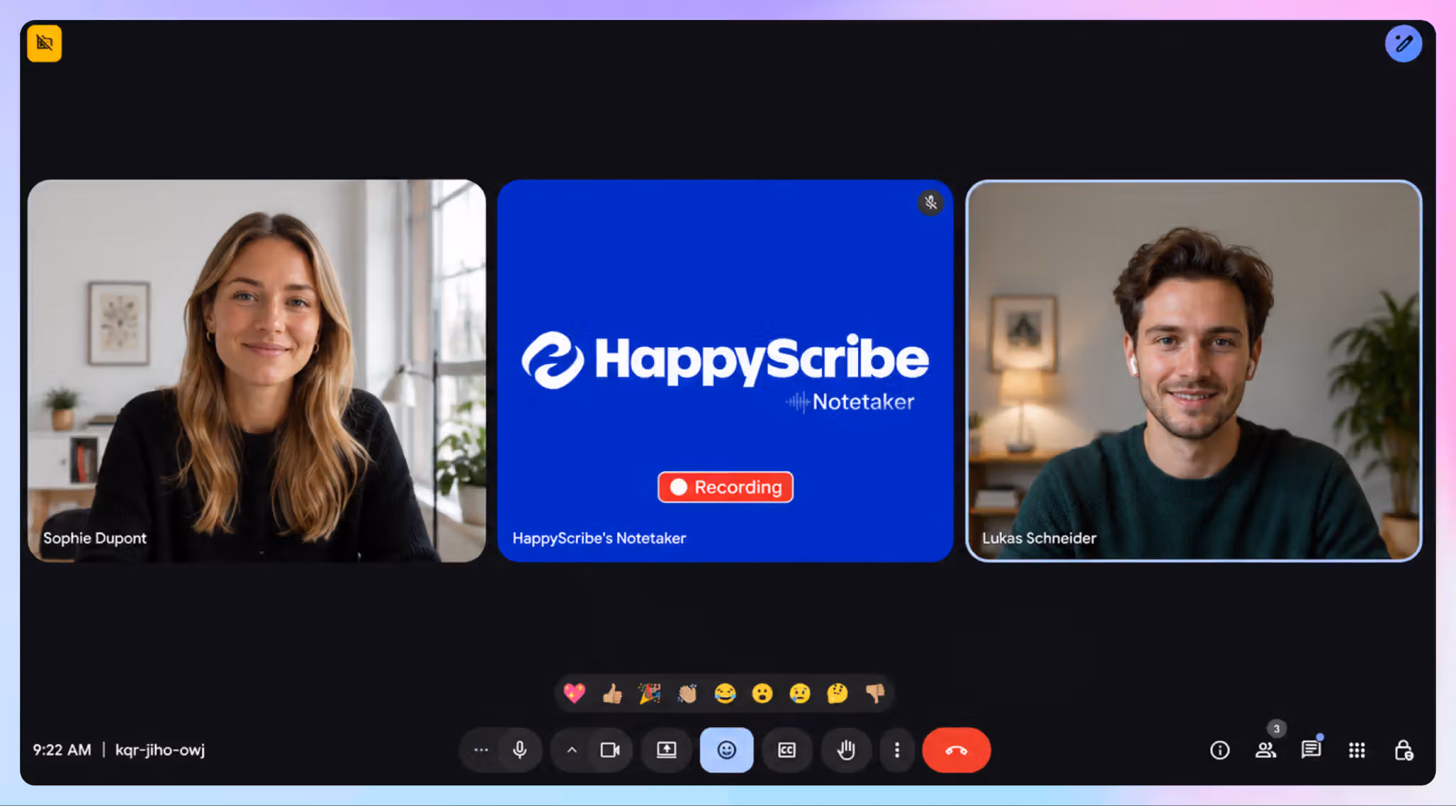Click the red Recording badge

point(725,487)
